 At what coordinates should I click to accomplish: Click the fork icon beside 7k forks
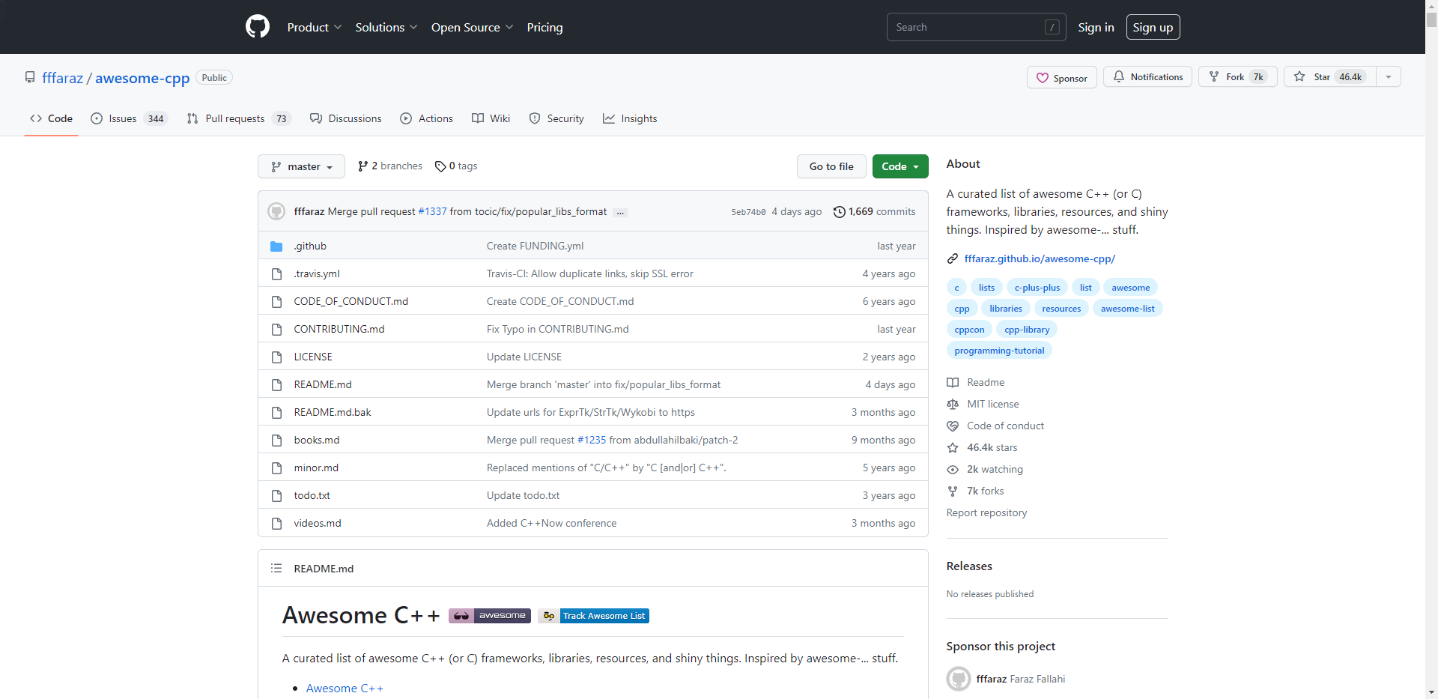coord(953,491)
